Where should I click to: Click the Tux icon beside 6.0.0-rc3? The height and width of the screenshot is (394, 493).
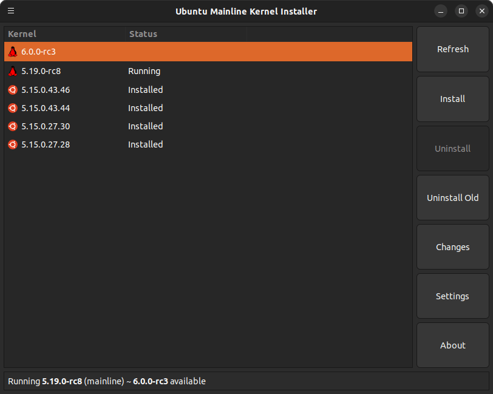click(13, 52)
